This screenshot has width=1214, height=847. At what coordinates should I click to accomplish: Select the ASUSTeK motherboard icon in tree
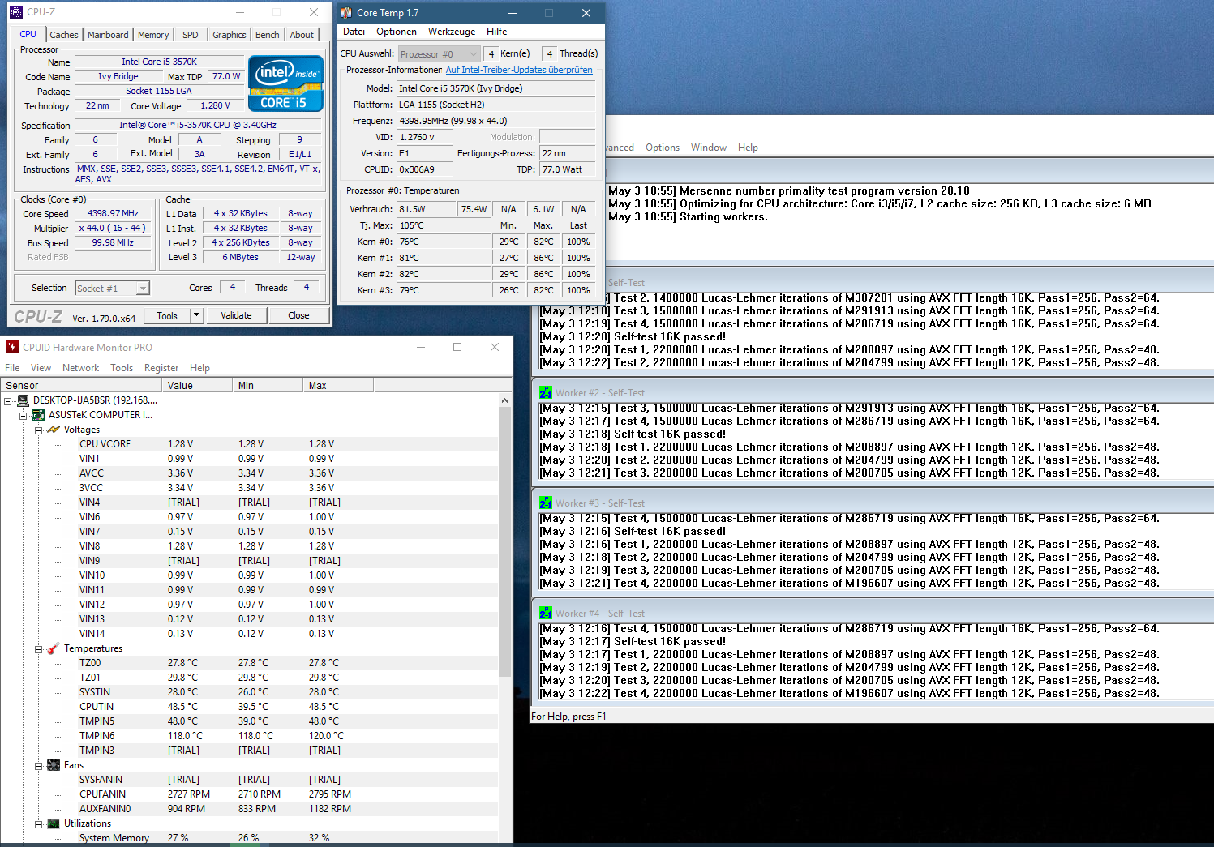[x=38, y=415]
